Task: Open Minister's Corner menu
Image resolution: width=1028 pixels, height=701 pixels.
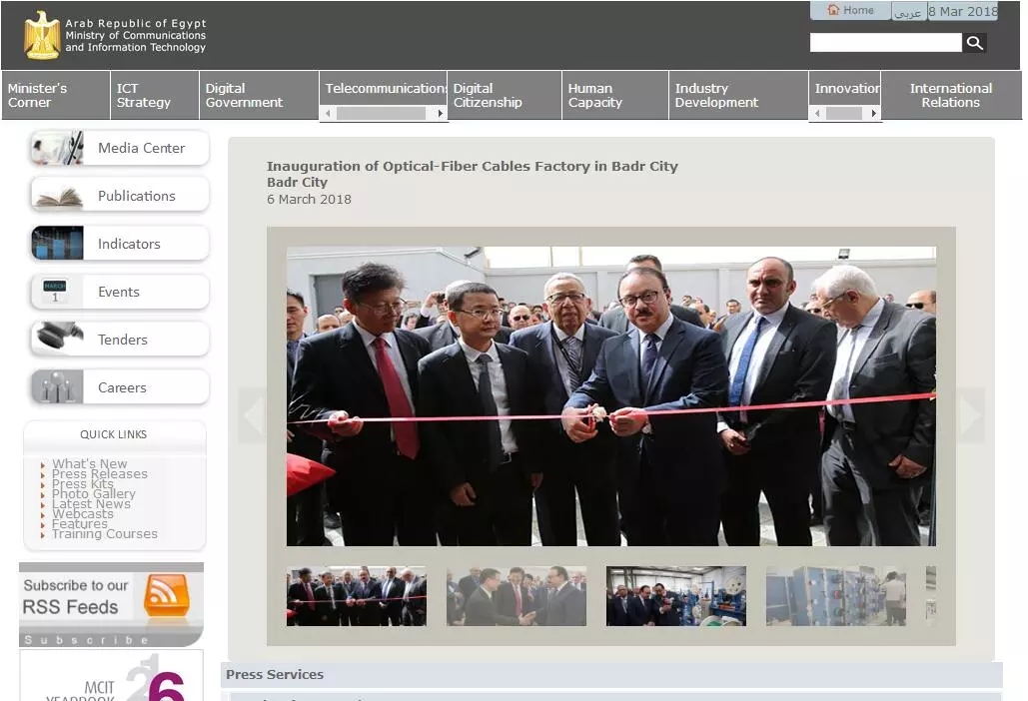Action: pos(56,96)
